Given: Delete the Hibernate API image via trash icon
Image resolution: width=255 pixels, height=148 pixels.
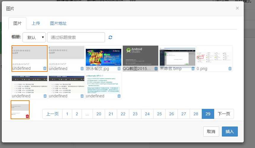Looking at the screenshot, I should pyautogui.click(x=119, y=96).
